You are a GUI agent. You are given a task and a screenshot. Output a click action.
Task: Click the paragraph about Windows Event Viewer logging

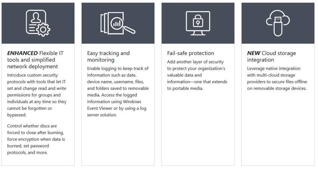coord(118,92)
